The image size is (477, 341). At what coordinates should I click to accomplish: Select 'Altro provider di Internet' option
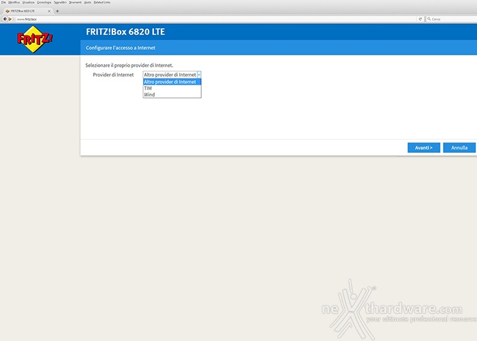coord(172,82)
